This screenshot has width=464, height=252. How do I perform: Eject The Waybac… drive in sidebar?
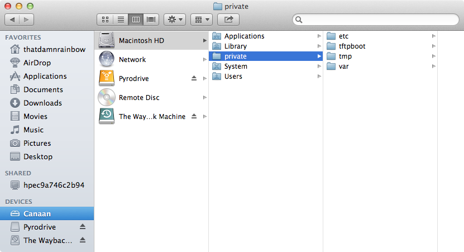[83, 240]
